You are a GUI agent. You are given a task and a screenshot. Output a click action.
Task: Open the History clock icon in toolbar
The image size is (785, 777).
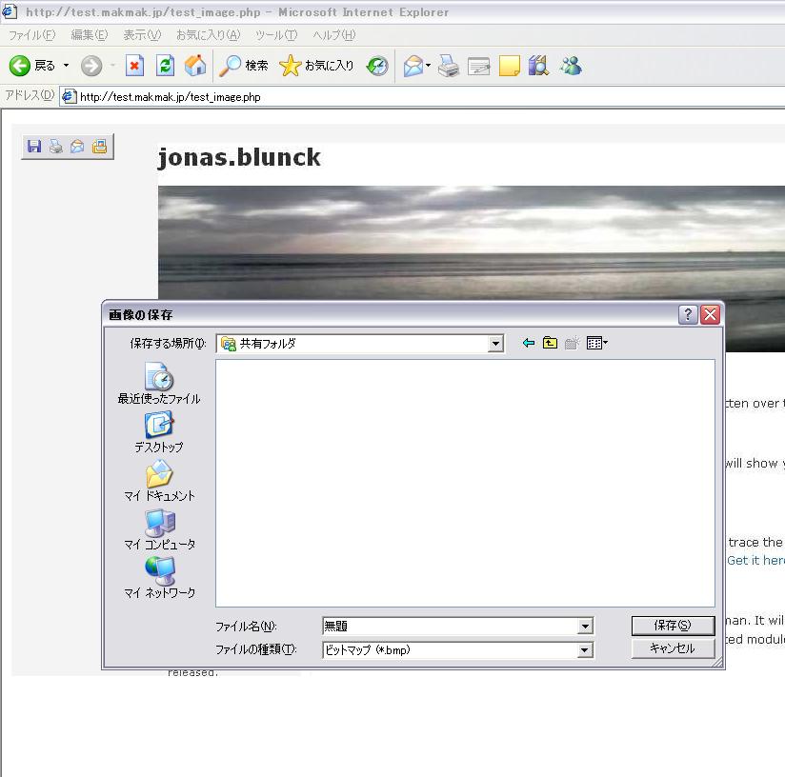[377, 66]
